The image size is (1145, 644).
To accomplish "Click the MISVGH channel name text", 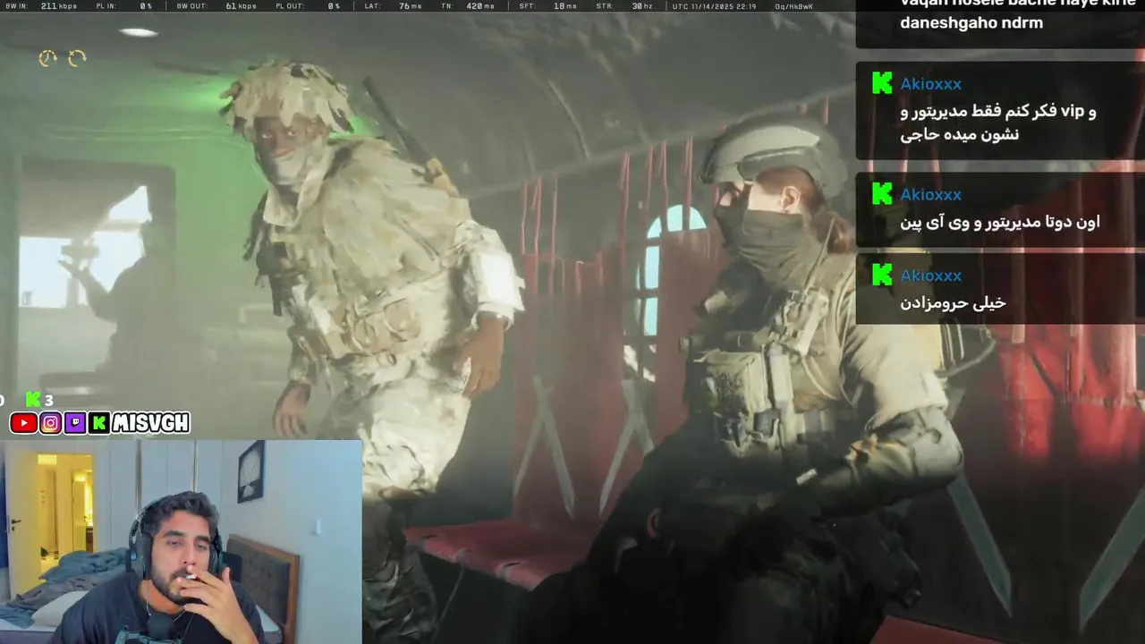I will tap(150, 423).
